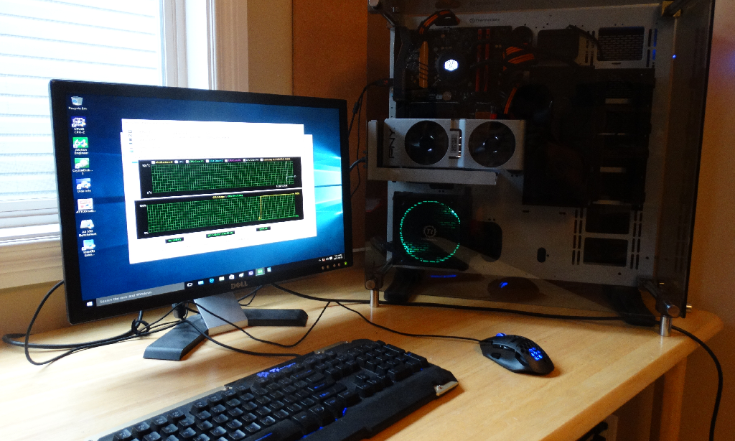735x441 pixels.
Task: Launch the ATTO Disk Benchmark desktop shortcut
Action: pos(85,205)
